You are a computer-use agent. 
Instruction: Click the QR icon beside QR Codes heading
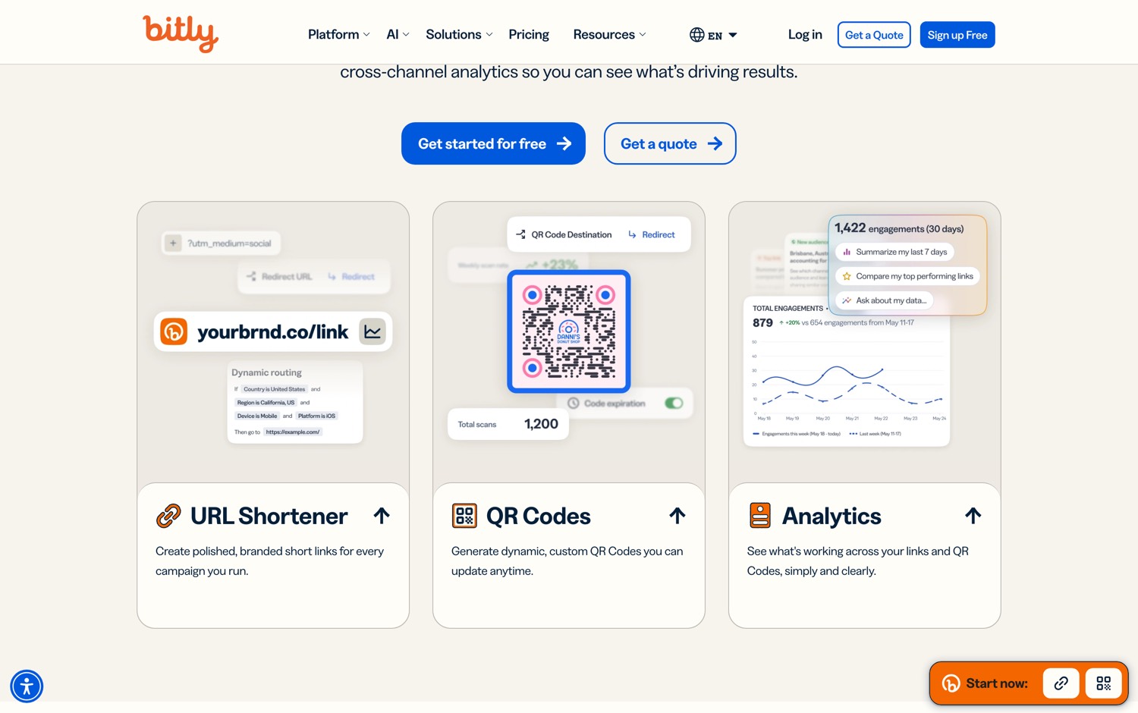464,516
